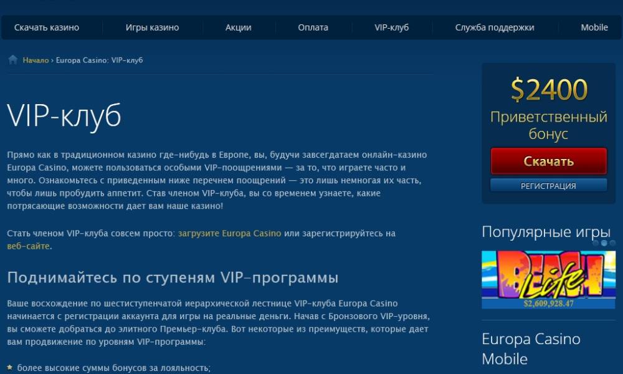Click the Europa Casino Mobile heading
Screen dimensions: 623x374
coord(531,349)
